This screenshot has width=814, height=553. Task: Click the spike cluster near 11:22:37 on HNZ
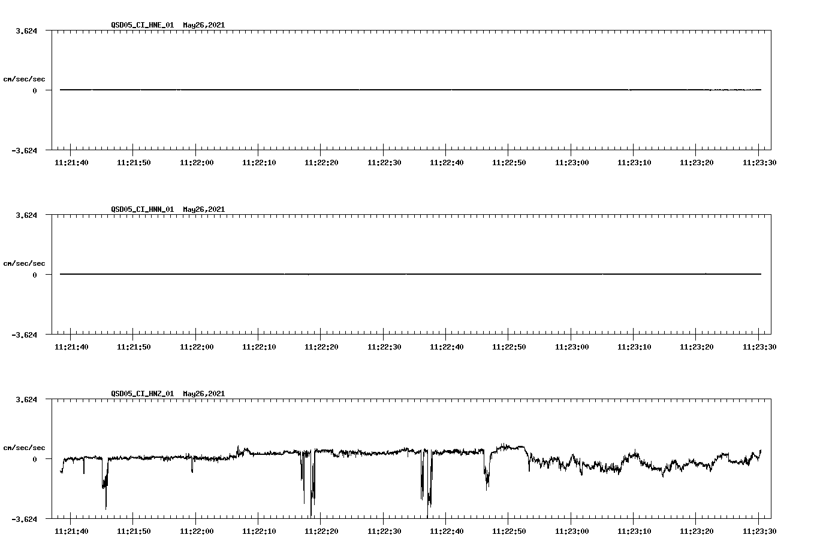click(426, 485)
